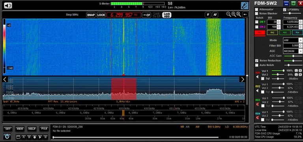Image resolution: width=303 pixels, height=142 pixels.
Task: Zoom in the spectrum view
Action: click(234, 15)
